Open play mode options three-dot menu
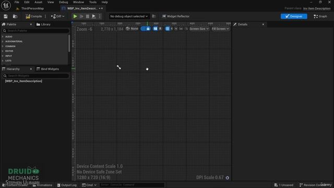 tap(100, 16)
